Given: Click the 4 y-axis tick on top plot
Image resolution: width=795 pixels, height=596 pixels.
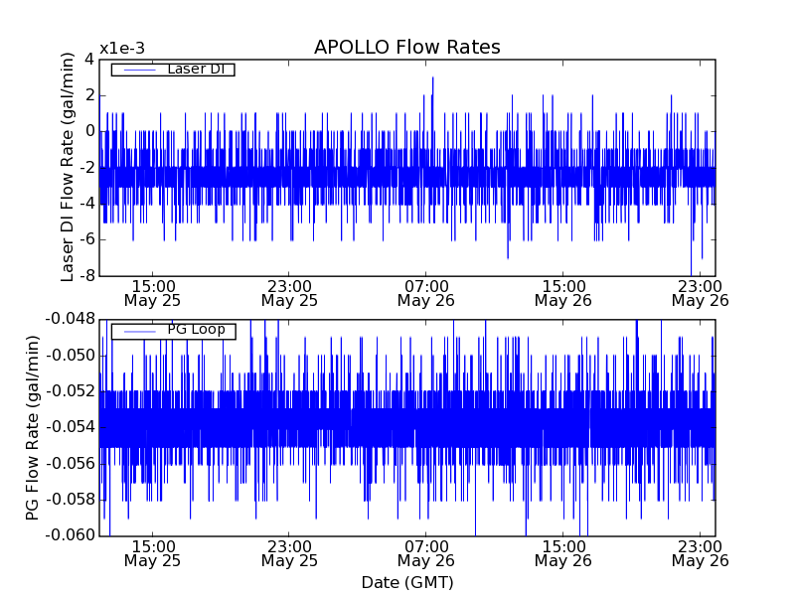Looking at the screenshot, I should tap(89, 59).
